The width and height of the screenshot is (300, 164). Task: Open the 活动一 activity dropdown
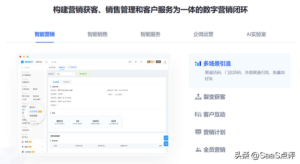65,74
